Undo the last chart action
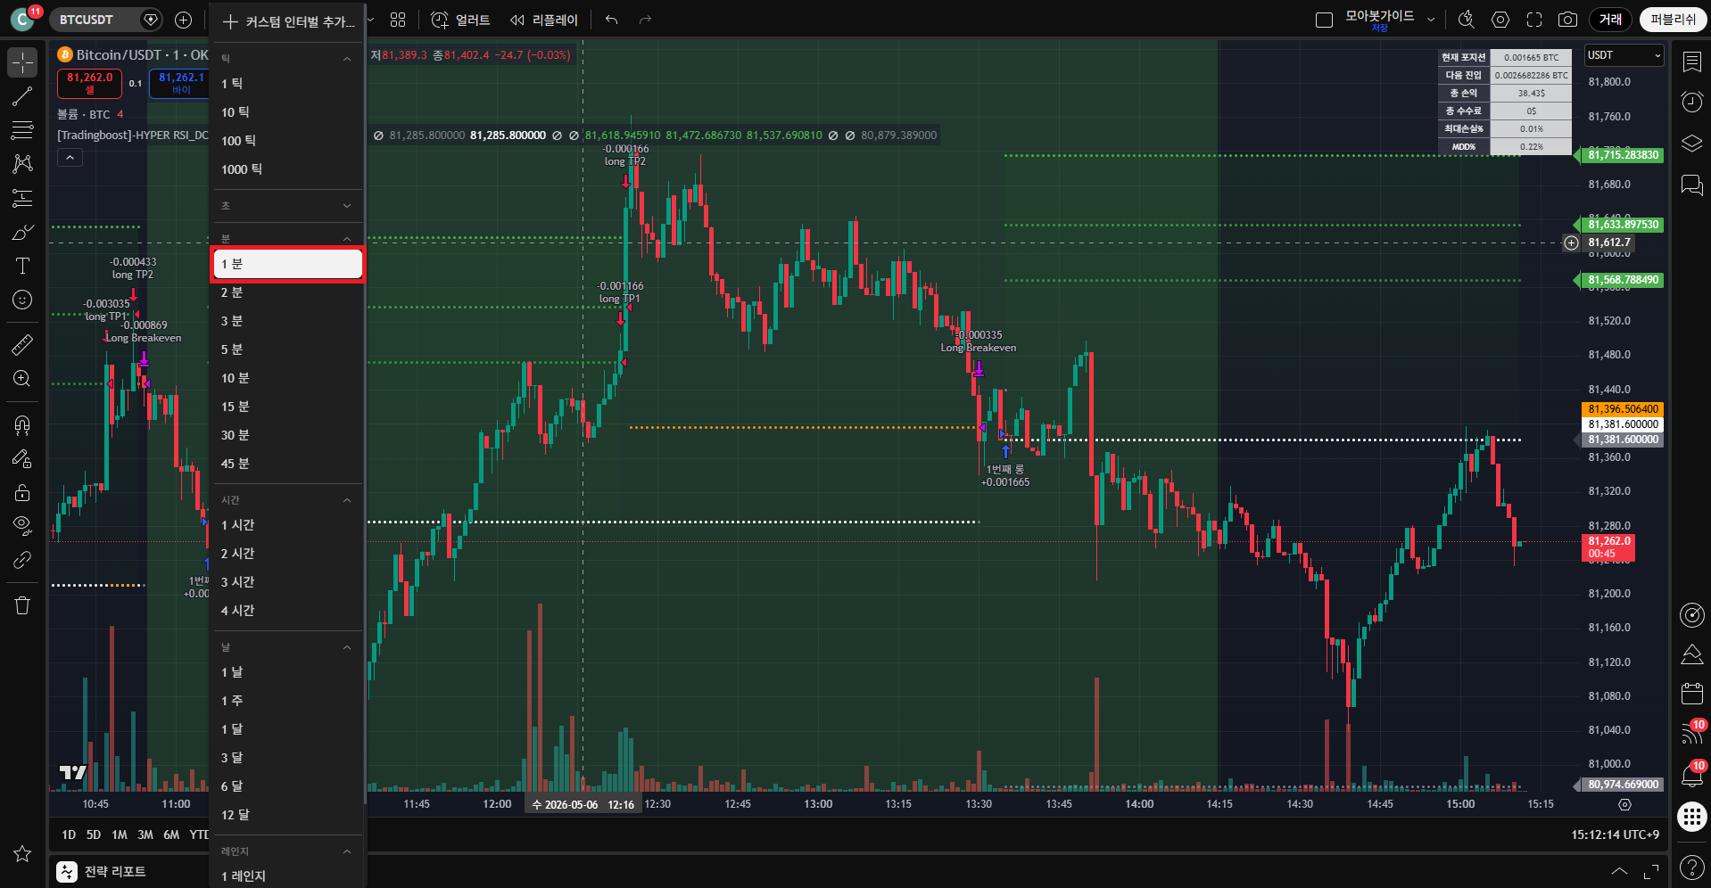Viewport: 1711px width, 888px height. click(x=611, y=20)
